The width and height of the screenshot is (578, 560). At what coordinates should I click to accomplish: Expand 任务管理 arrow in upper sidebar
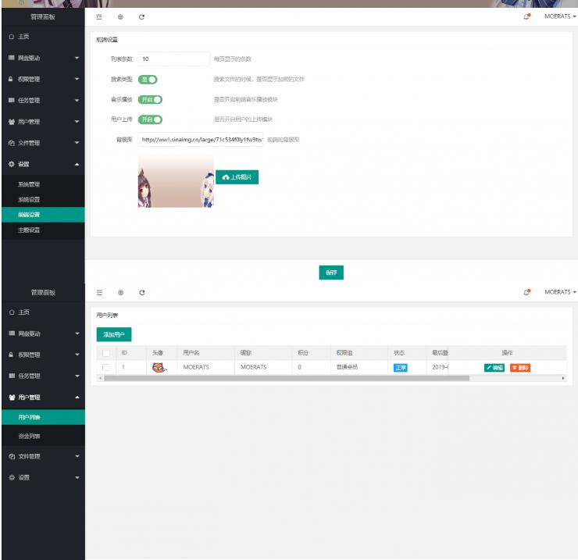(x=77, y=100)
